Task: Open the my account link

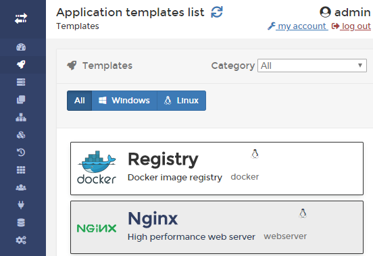Action: click(x=302, y=26)
